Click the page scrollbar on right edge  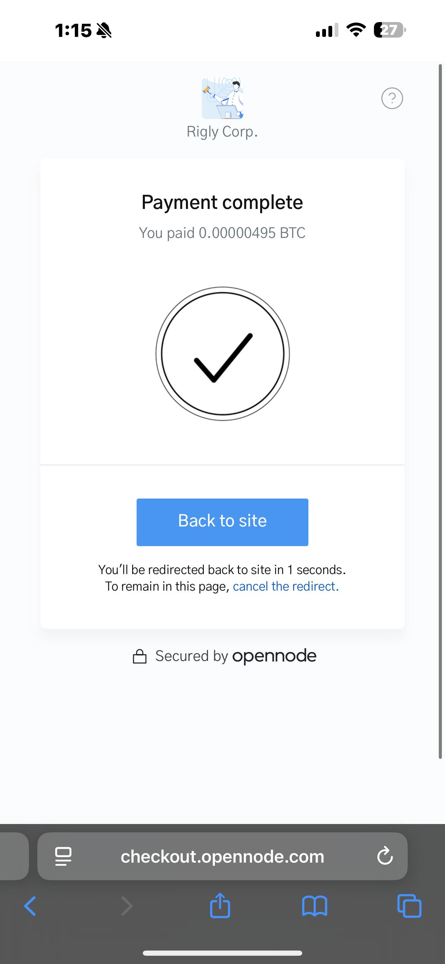pos(440,412)
